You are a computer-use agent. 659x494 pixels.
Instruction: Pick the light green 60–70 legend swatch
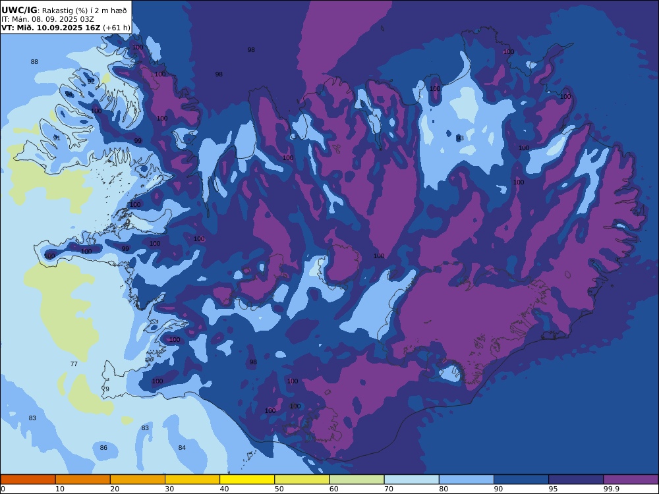click(x=357, y=480)
